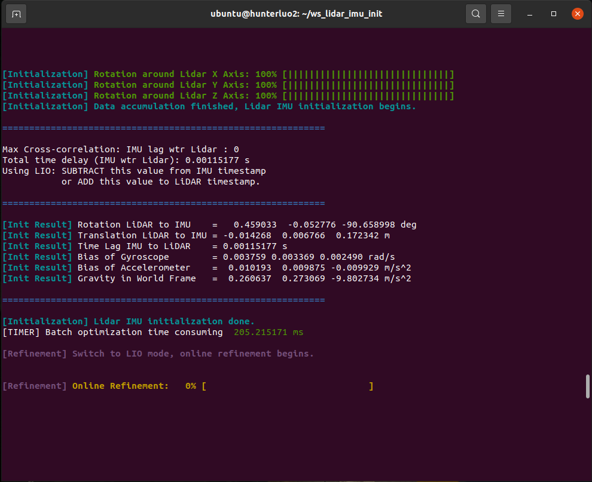Viewport: 592px width, 482px height.
Task: Click the terminal vertical scrollbar handle
Action: pyautogui.click(x=587, y=386)
